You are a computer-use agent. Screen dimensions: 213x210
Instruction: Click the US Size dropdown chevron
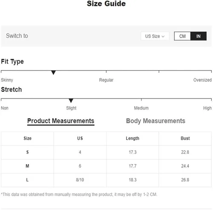[163, 36]
